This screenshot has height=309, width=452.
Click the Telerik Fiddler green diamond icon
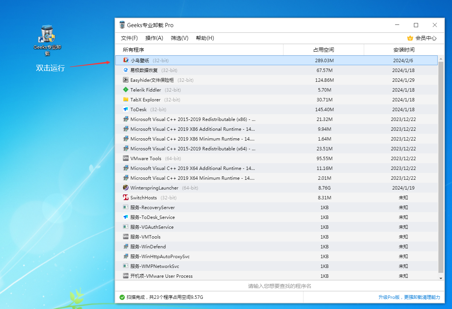[x=126, y=90]
